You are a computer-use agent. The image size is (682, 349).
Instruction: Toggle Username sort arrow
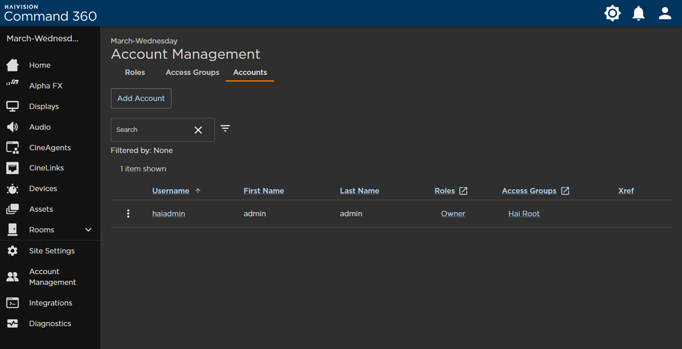click(198, 191)
